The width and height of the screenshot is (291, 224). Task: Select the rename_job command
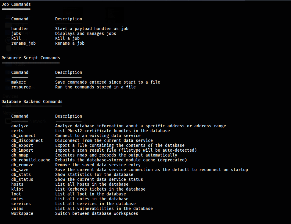click(x=23, y=43)
